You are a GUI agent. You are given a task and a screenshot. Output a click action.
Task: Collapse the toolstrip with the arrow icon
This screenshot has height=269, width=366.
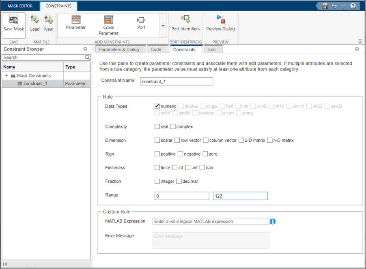tap(360, 41)
